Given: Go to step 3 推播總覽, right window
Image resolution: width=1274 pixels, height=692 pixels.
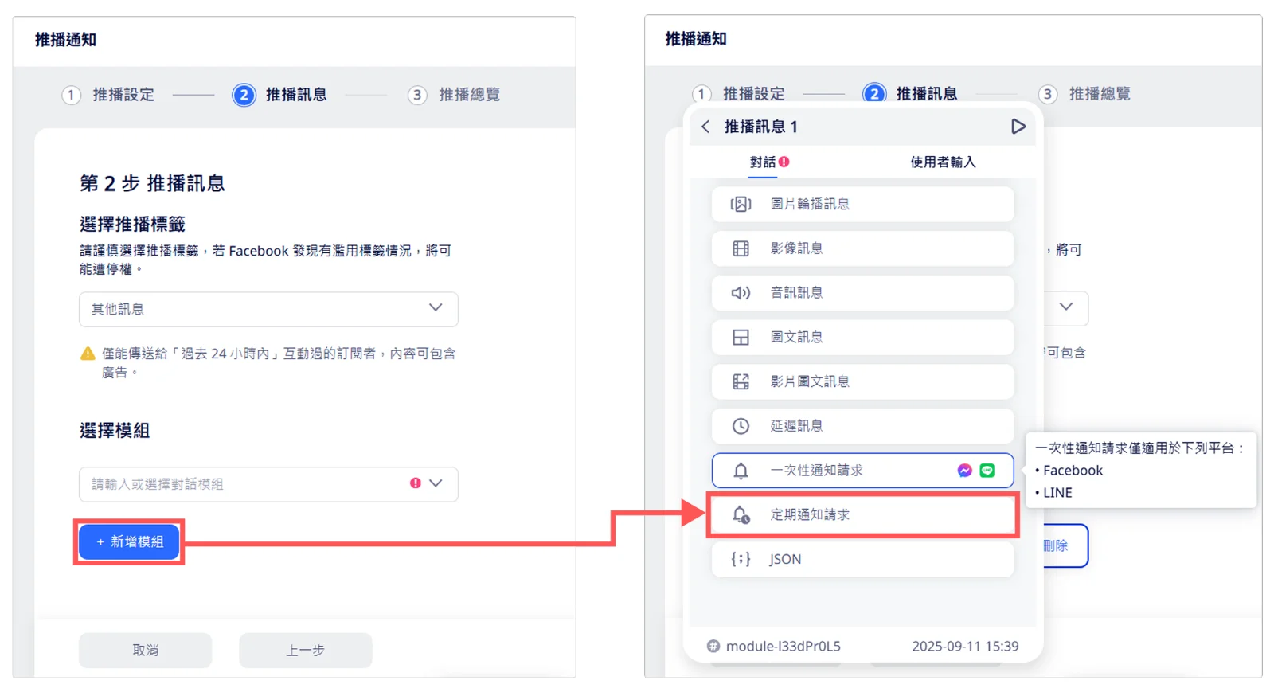Looking at the screenshot, I should click(1084, 94).
